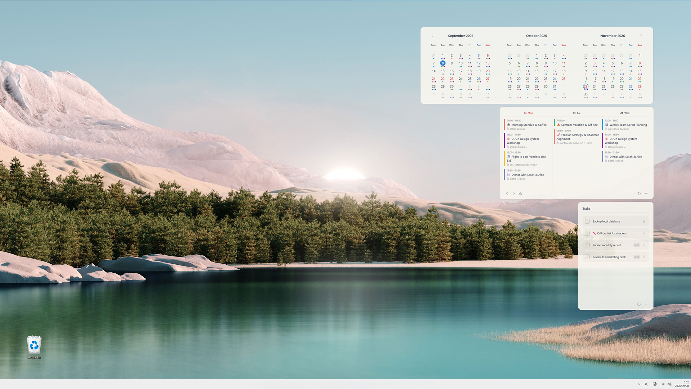
Task: Click the September 2026 month title
Action: 461,36
